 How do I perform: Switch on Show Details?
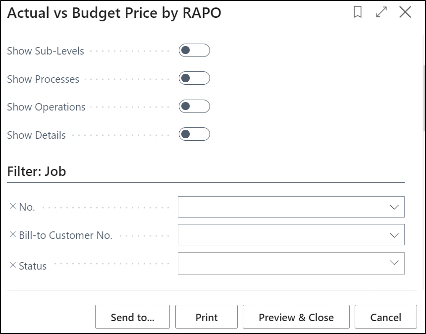(x=194, y=134)
